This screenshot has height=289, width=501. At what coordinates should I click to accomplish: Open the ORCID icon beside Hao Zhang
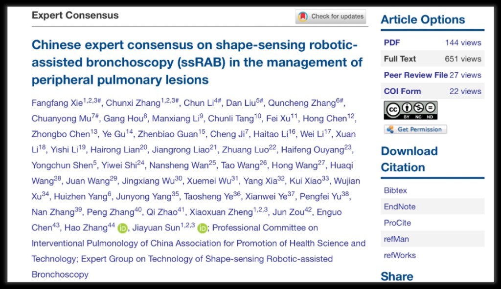pyautogui.click(x=122, y=228)
